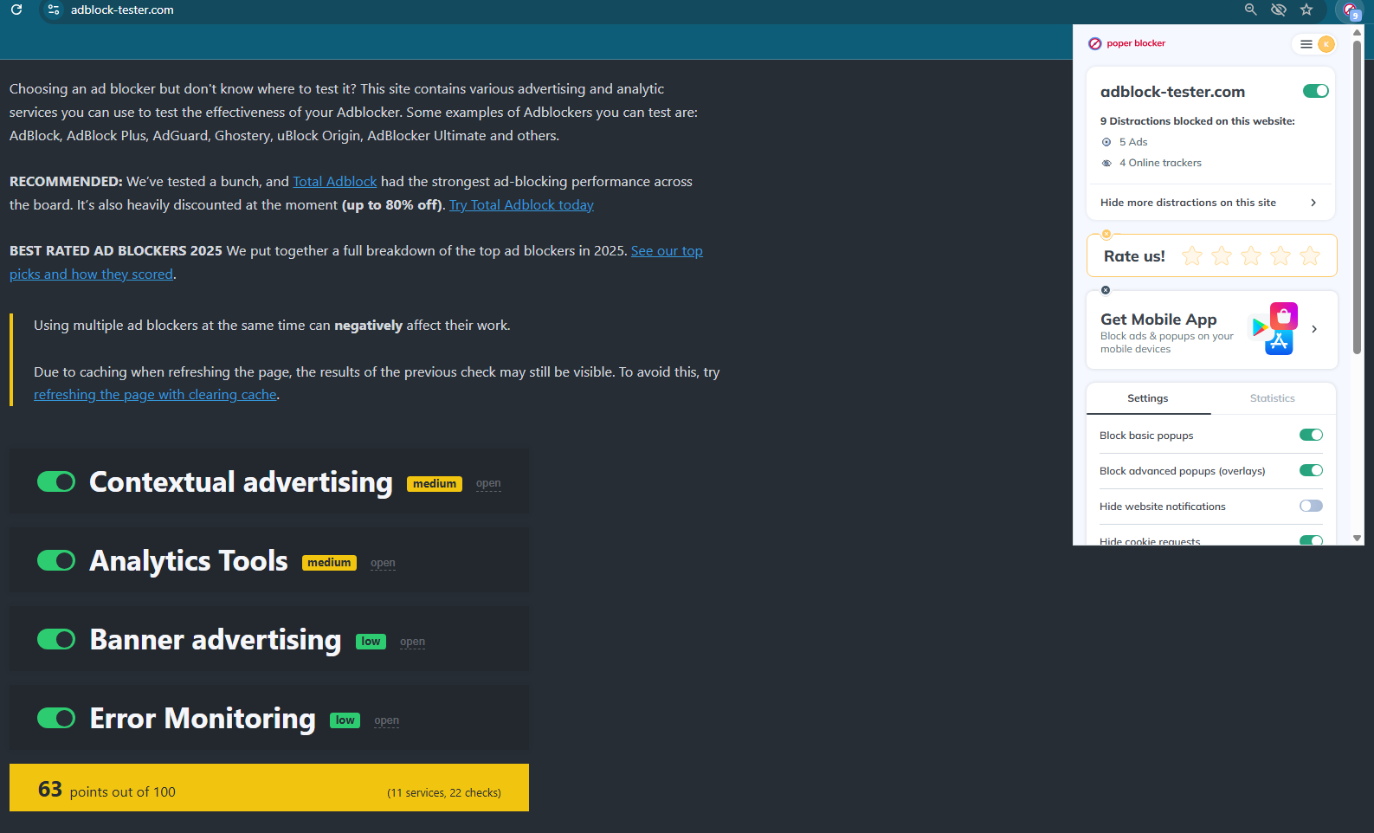Click the Get Mobile App heading
1374x833 pixels.
1158,319
